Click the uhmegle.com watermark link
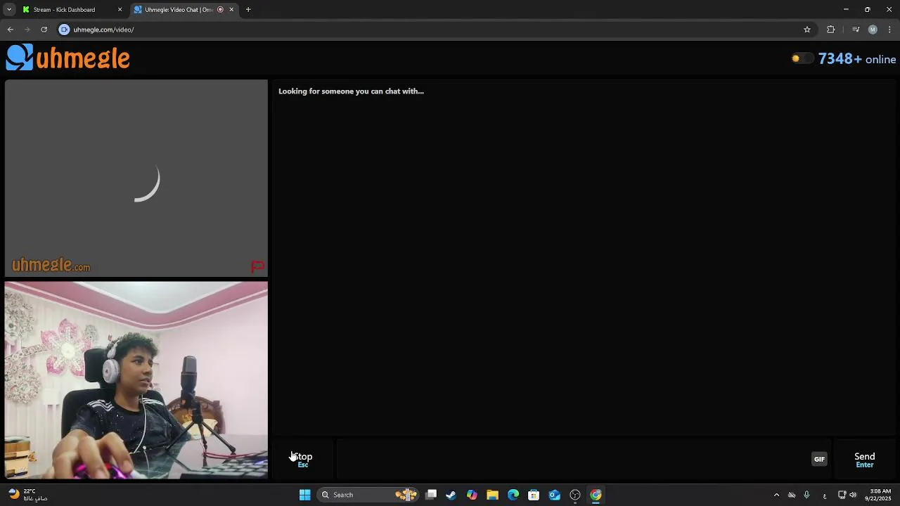This screenshot has width=900, height=506. [x=51, y=265]
